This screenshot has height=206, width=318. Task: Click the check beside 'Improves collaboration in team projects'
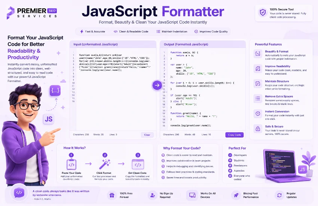(163, 161)
